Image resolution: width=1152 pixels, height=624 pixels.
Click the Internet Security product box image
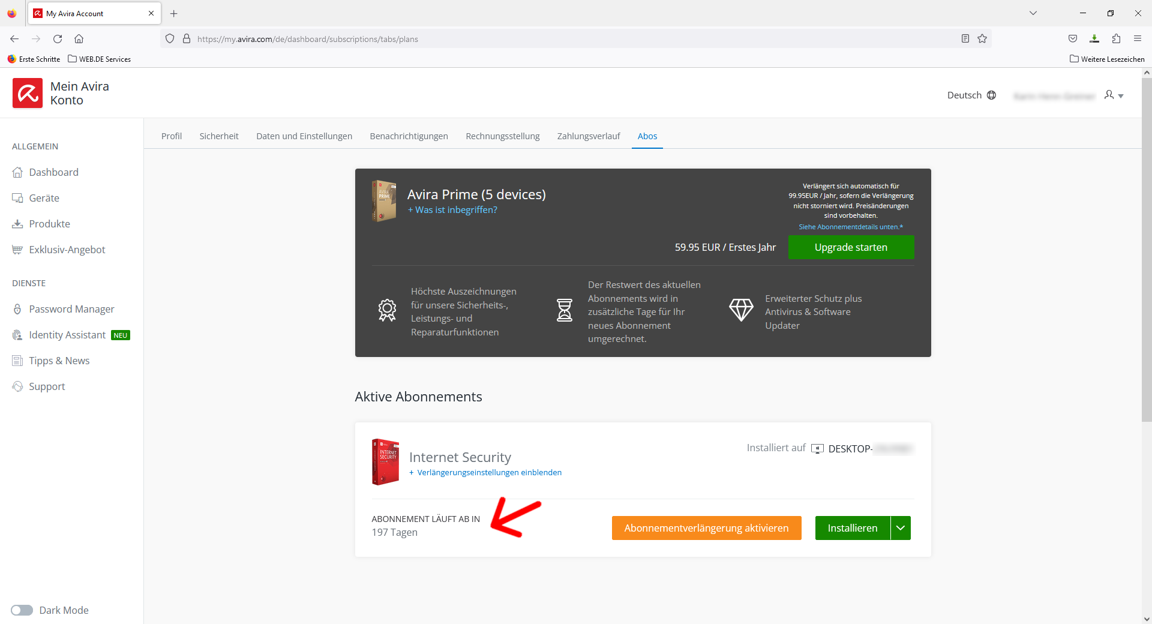[x=385, y=461]
